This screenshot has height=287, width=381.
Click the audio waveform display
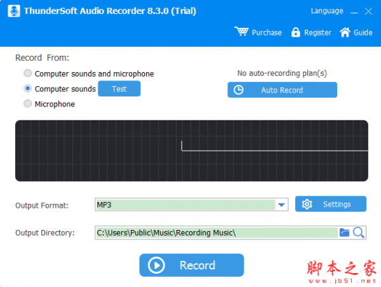[x=192, y=151]
